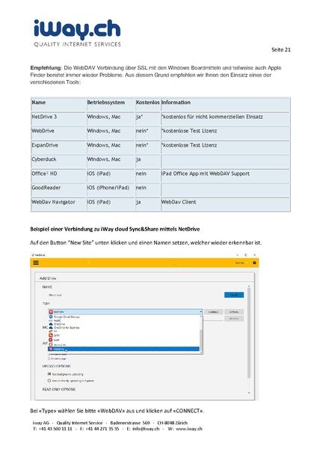Click the help question mark icon
The image size is (317, 449).
coord(254,263)
